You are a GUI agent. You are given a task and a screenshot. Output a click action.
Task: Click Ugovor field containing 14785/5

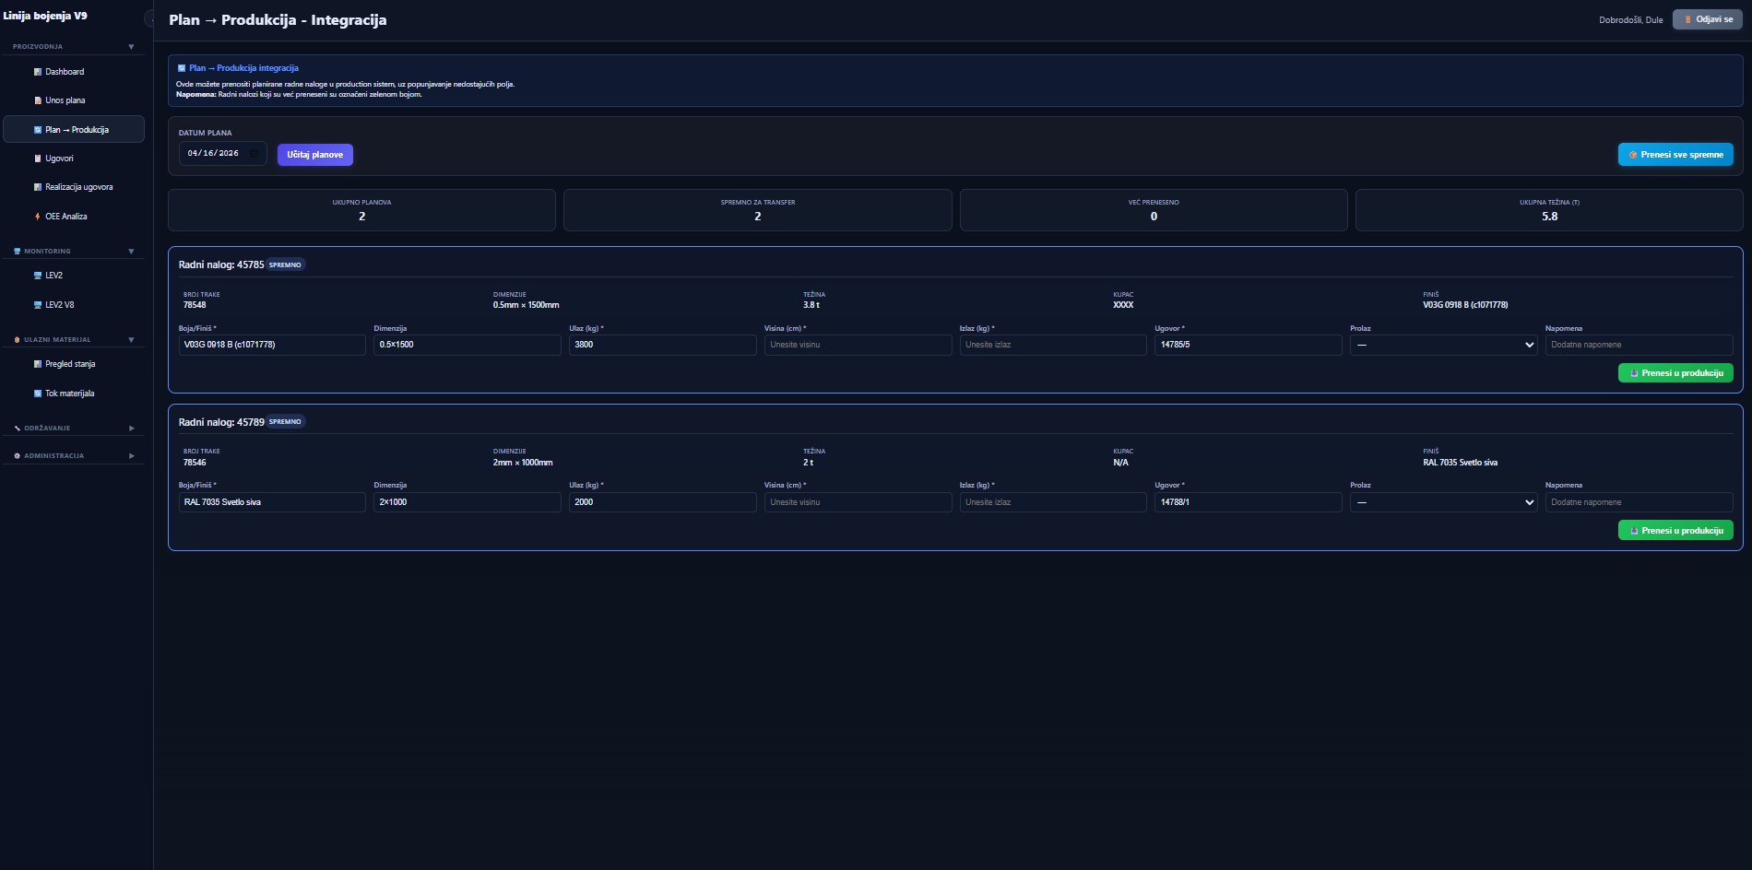pos(1248,345)
